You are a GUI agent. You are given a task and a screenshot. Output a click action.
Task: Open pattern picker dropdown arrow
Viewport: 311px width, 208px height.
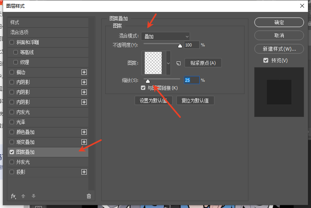[168, 63]
